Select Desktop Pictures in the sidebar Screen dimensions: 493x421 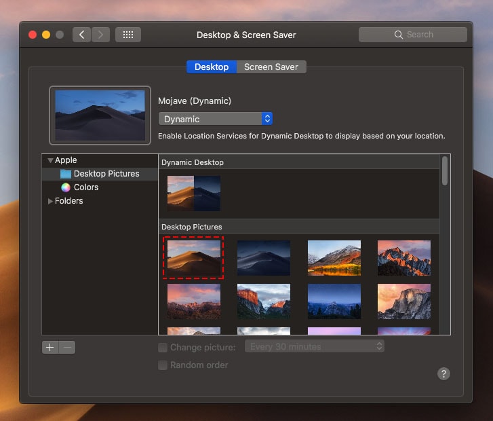100,174
